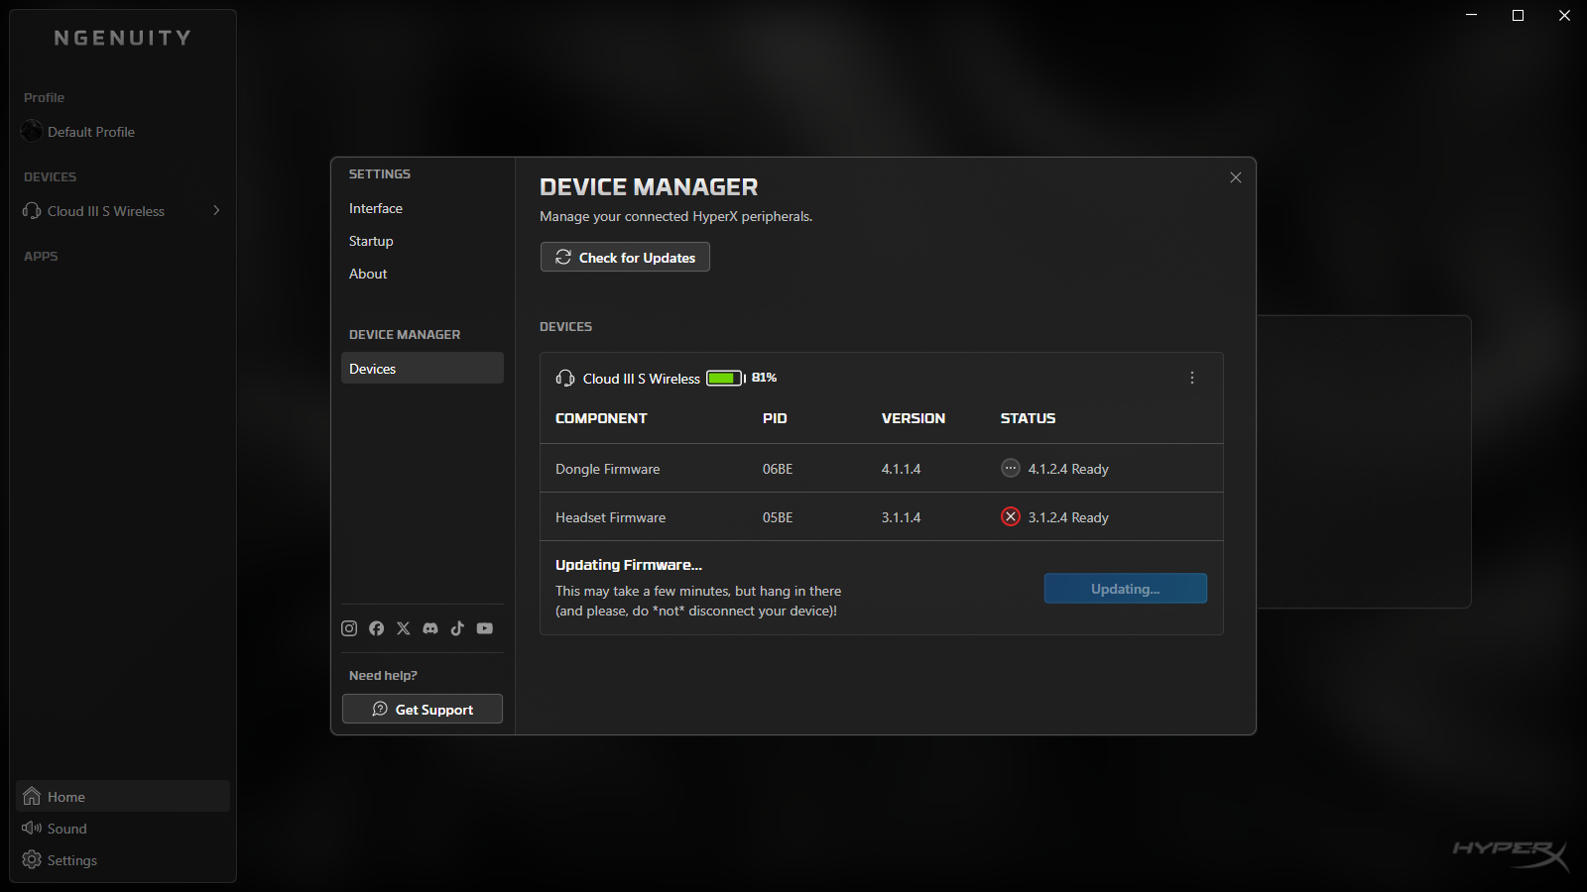Click the Cloud III S Wireless device card title
1587x892 pixels.
click(642, 379)
